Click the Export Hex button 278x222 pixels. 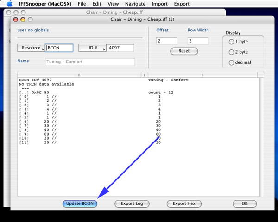pyautogui.click(x=184, y=203)
